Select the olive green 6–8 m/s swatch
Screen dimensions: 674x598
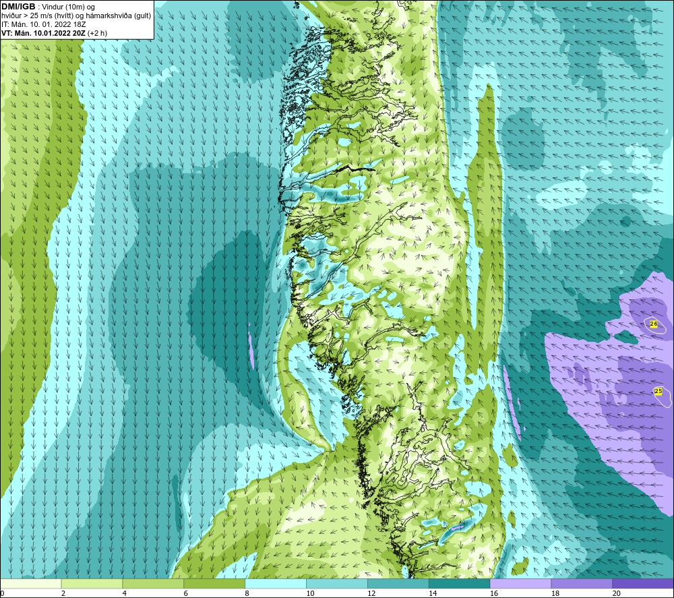214,583
